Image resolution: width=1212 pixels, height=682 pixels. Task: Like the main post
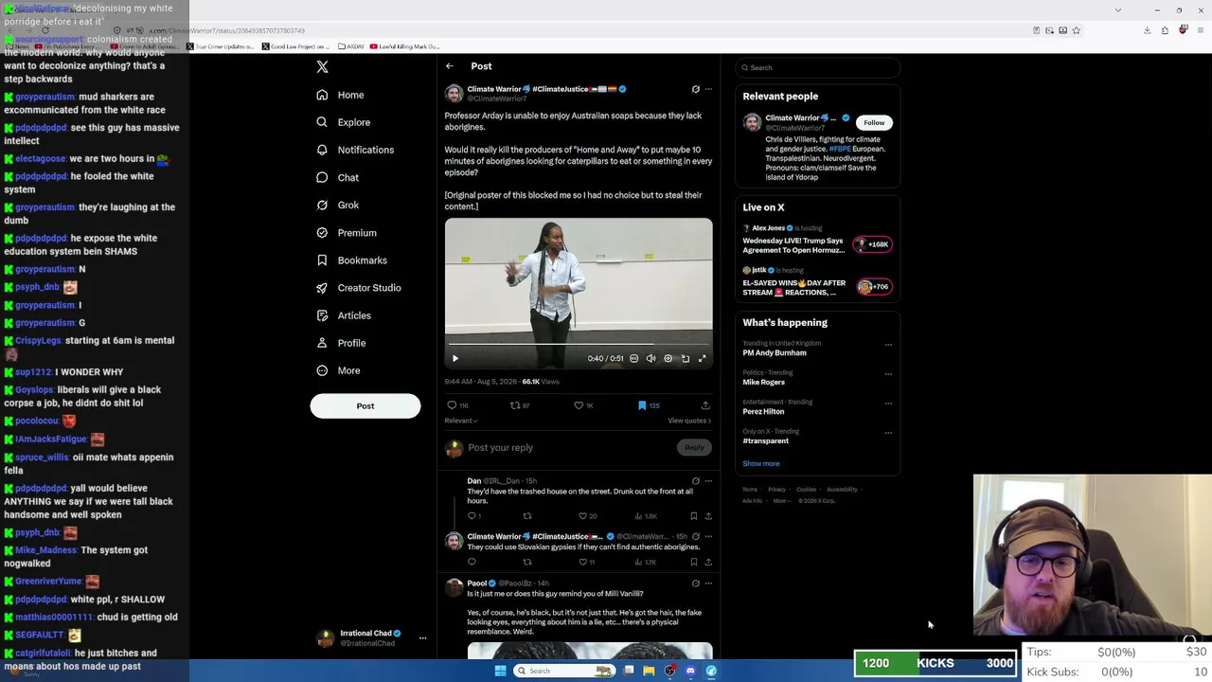tap(579, 405)
